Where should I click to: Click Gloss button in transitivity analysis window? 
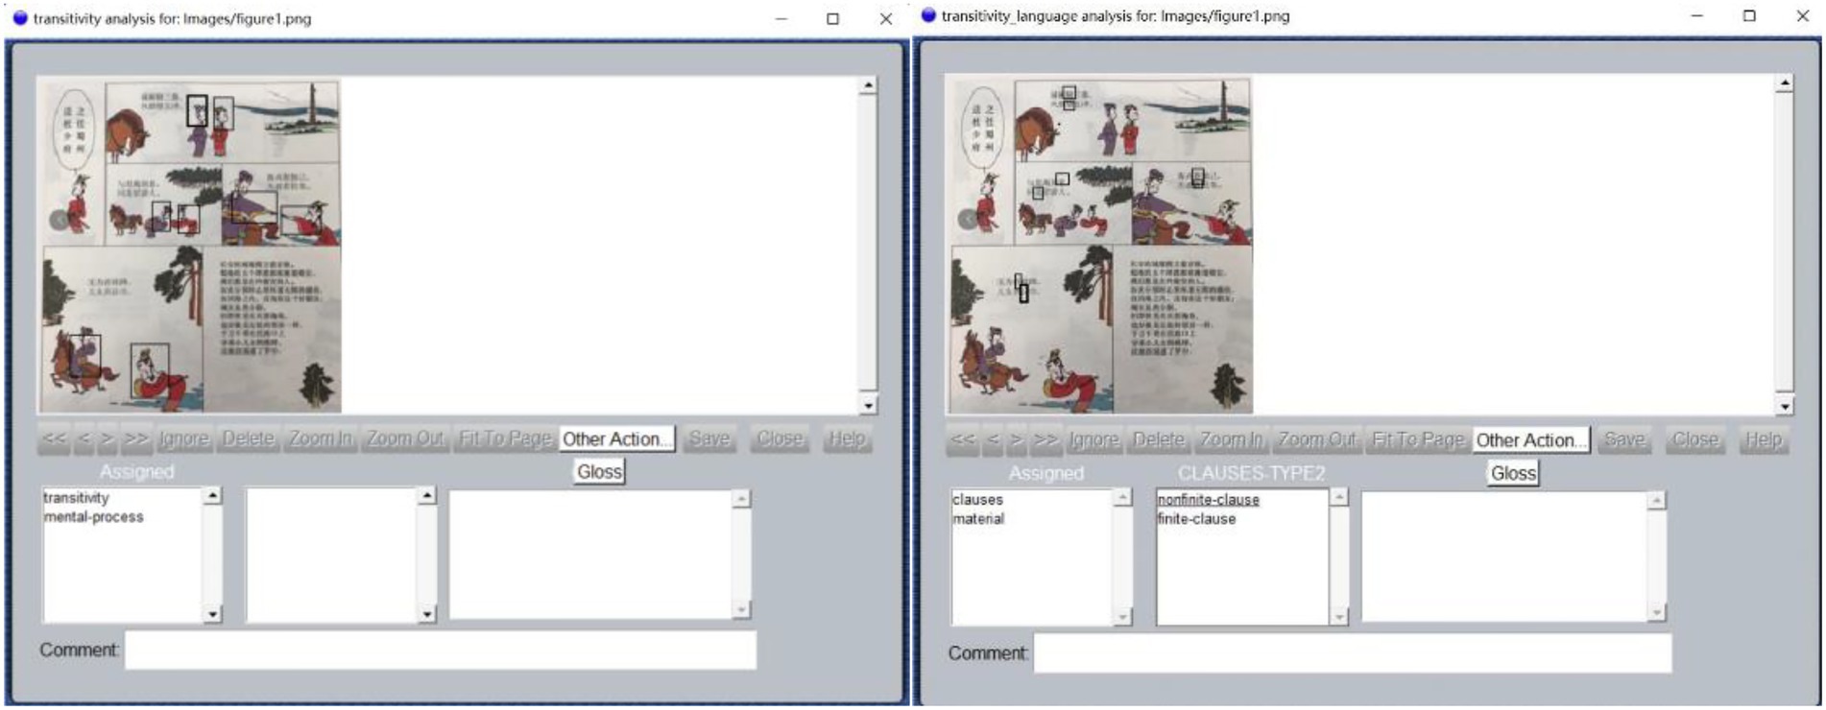pos(600,472)
